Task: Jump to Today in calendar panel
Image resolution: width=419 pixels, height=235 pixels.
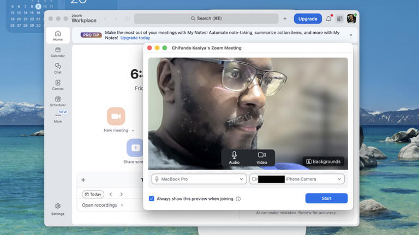Action: click(93, 194)
